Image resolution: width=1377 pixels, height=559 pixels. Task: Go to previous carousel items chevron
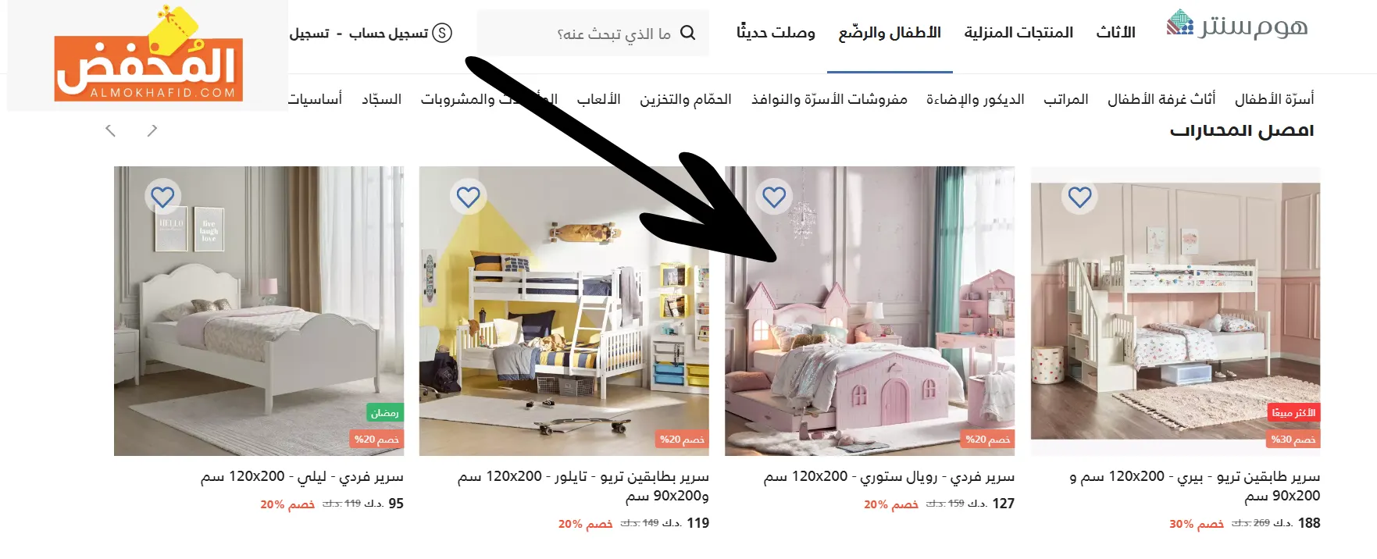pyautogui.click(x=111, y=130)
